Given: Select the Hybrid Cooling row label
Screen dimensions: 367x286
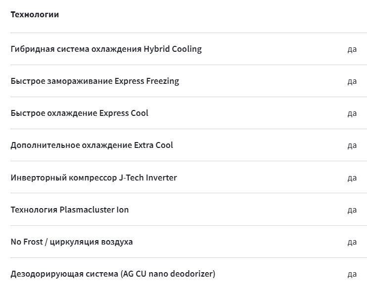Looking at the screenshot, I should (x=106, y=49).
